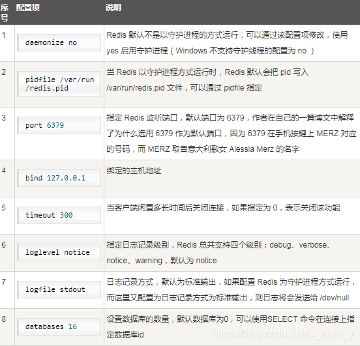Screen dimensions: 360x346
Task: Click row number 7 cell
Action: click(x=7, y=290)
